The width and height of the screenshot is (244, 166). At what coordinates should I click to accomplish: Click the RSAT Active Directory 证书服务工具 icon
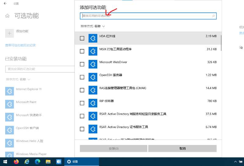(93, 129)
